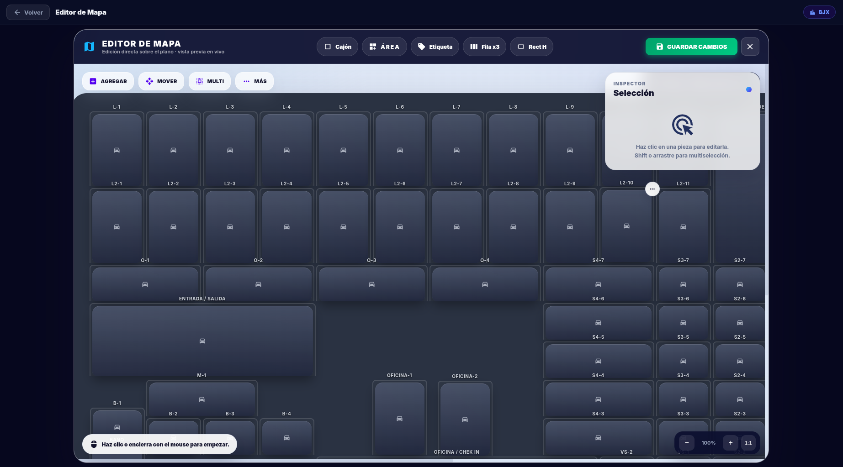Select spot S4-4 car icon
This screenshot has height=467, width=843.
(x=598, y=399)
